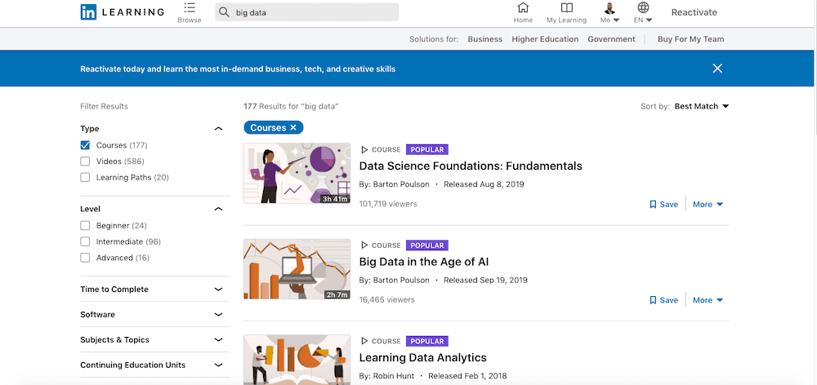This screenshot has width=817, height=385.
Task: Save Data Science Foundations: Fundamentals course
Action: [x=663, y=205]
